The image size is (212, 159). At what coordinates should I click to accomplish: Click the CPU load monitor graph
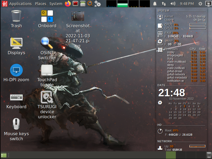111,4
